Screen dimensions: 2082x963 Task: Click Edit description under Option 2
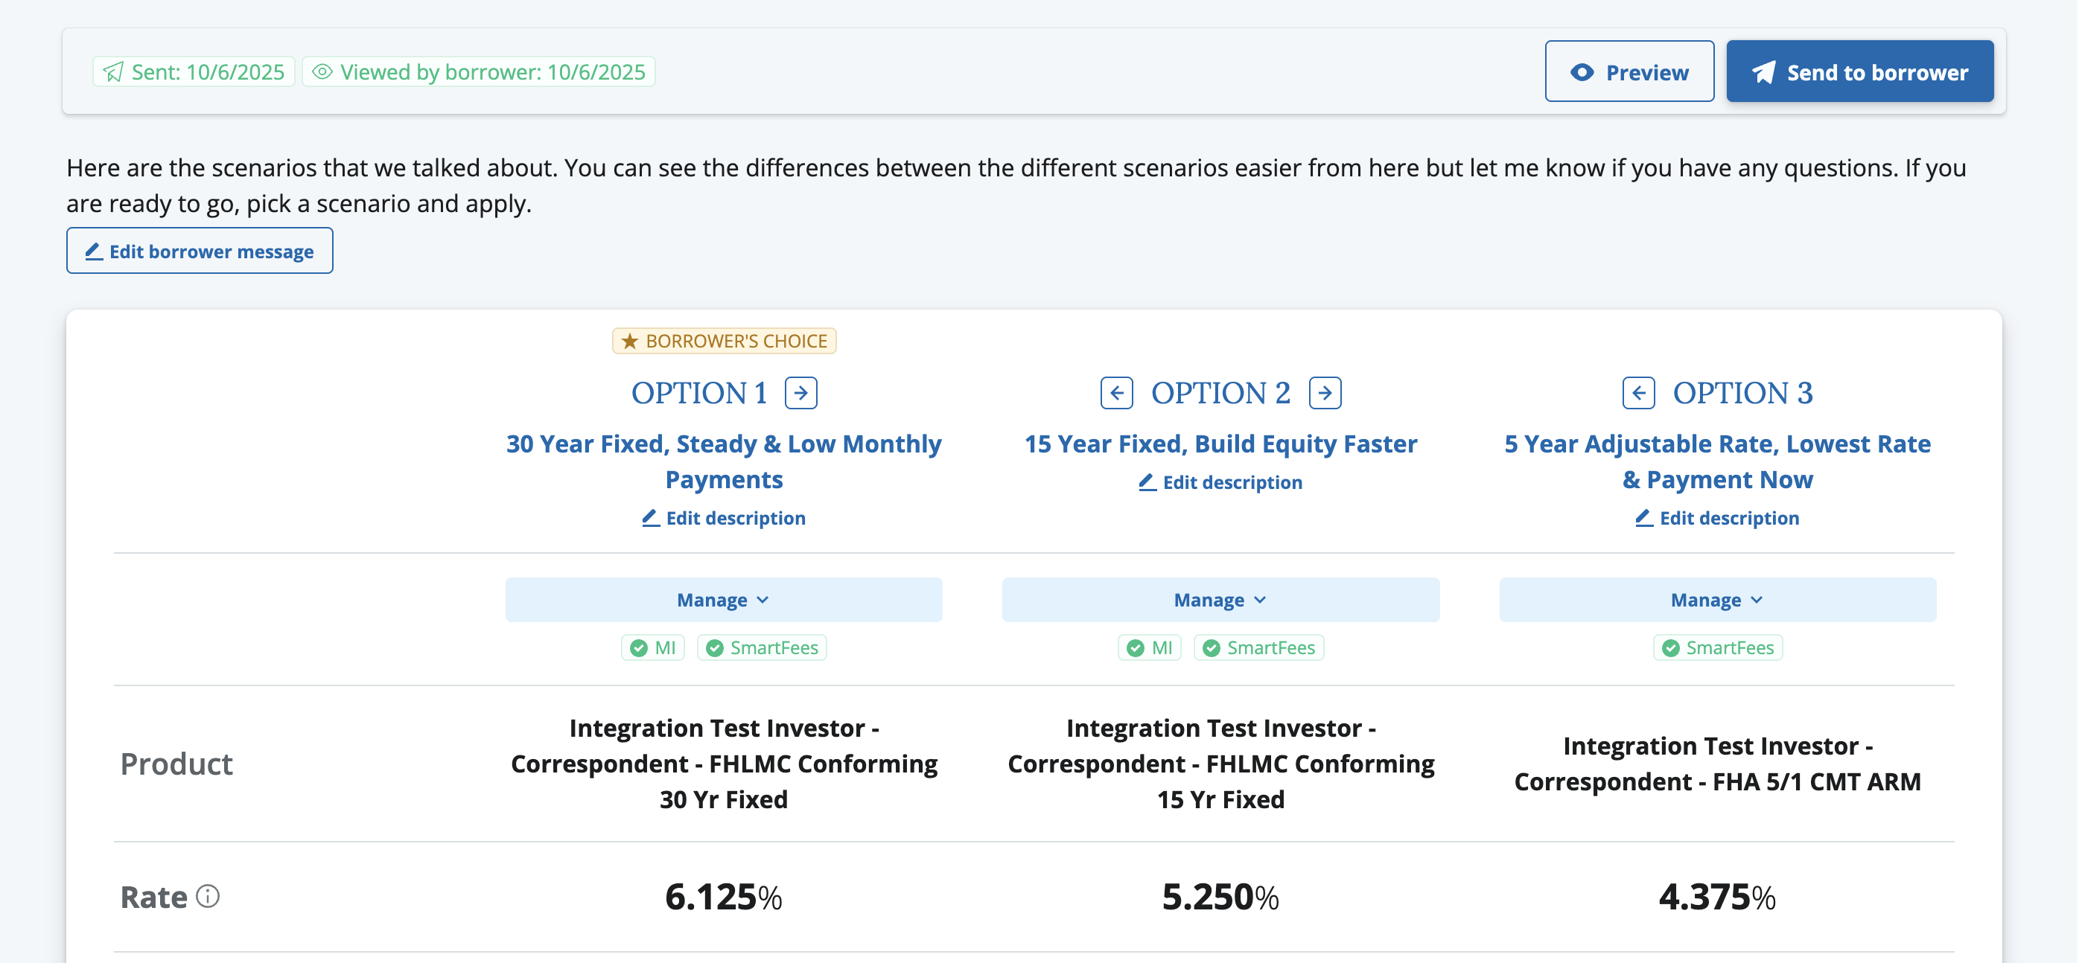[x=1220, y=482]
